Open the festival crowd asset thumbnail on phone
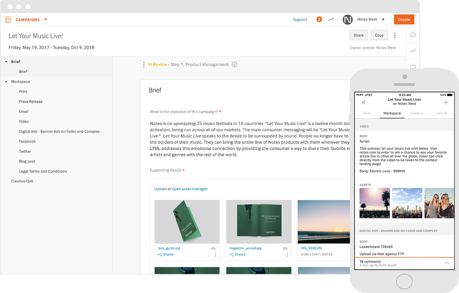 [407, 203]
